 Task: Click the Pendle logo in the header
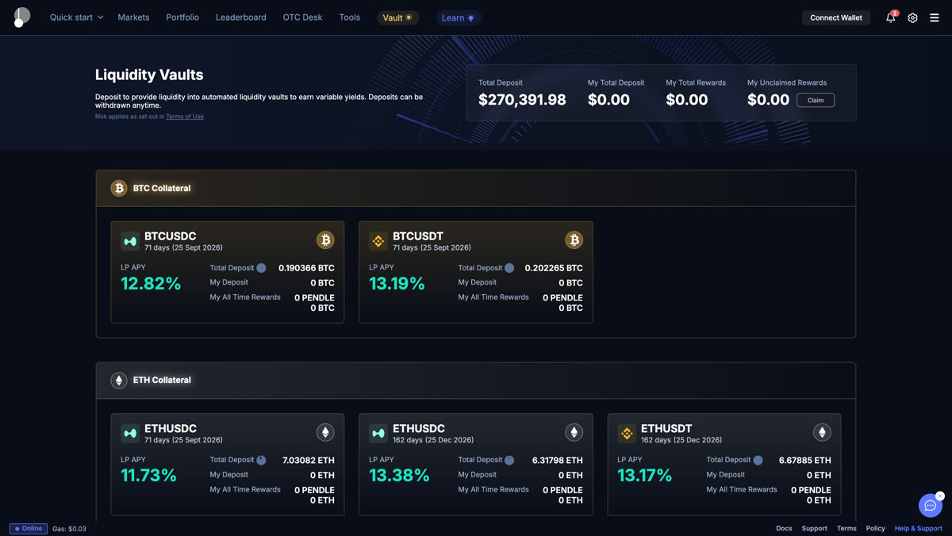tap(21, 17)
